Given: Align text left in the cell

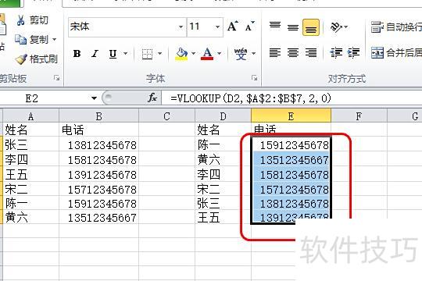Looking at the screenshot, I should (x=275, y=53).
